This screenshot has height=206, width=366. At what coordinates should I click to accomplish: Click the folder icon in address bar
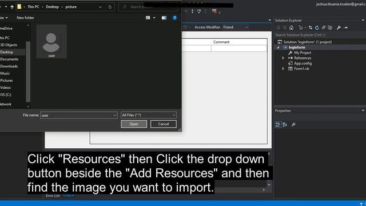(19, 7)
